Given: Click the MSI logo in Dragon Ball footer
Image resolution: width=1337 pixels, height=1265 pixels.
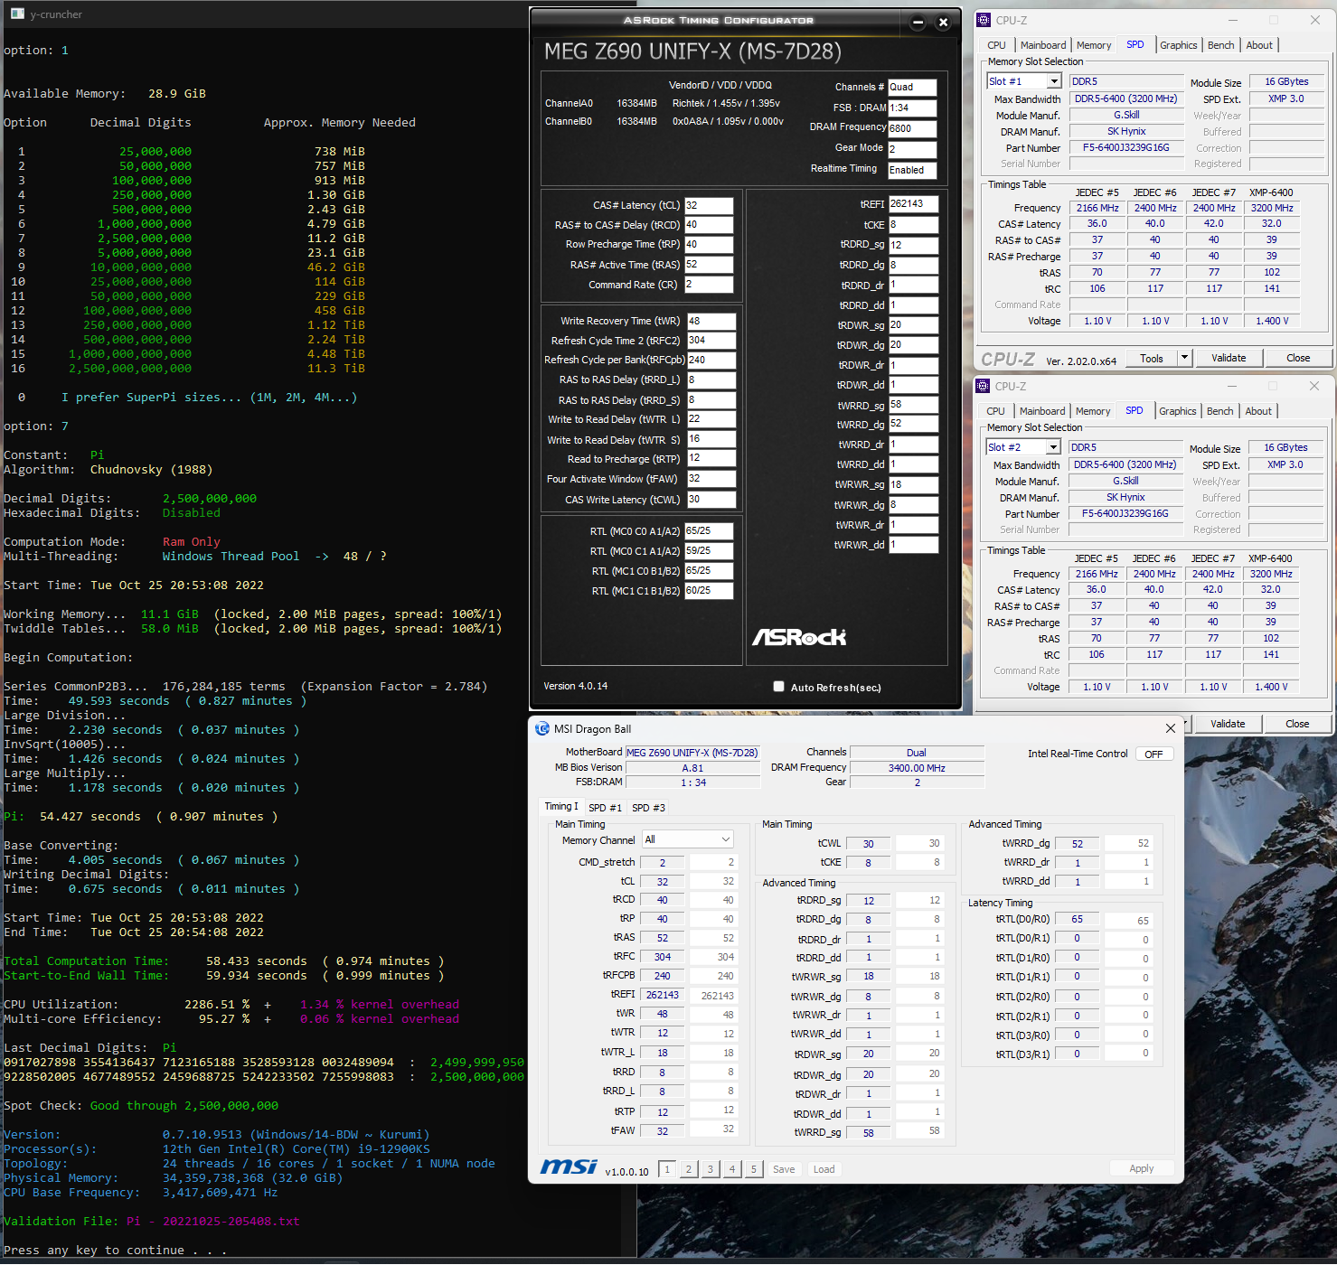Looking at the screenshot, I should click(569, 1167).
